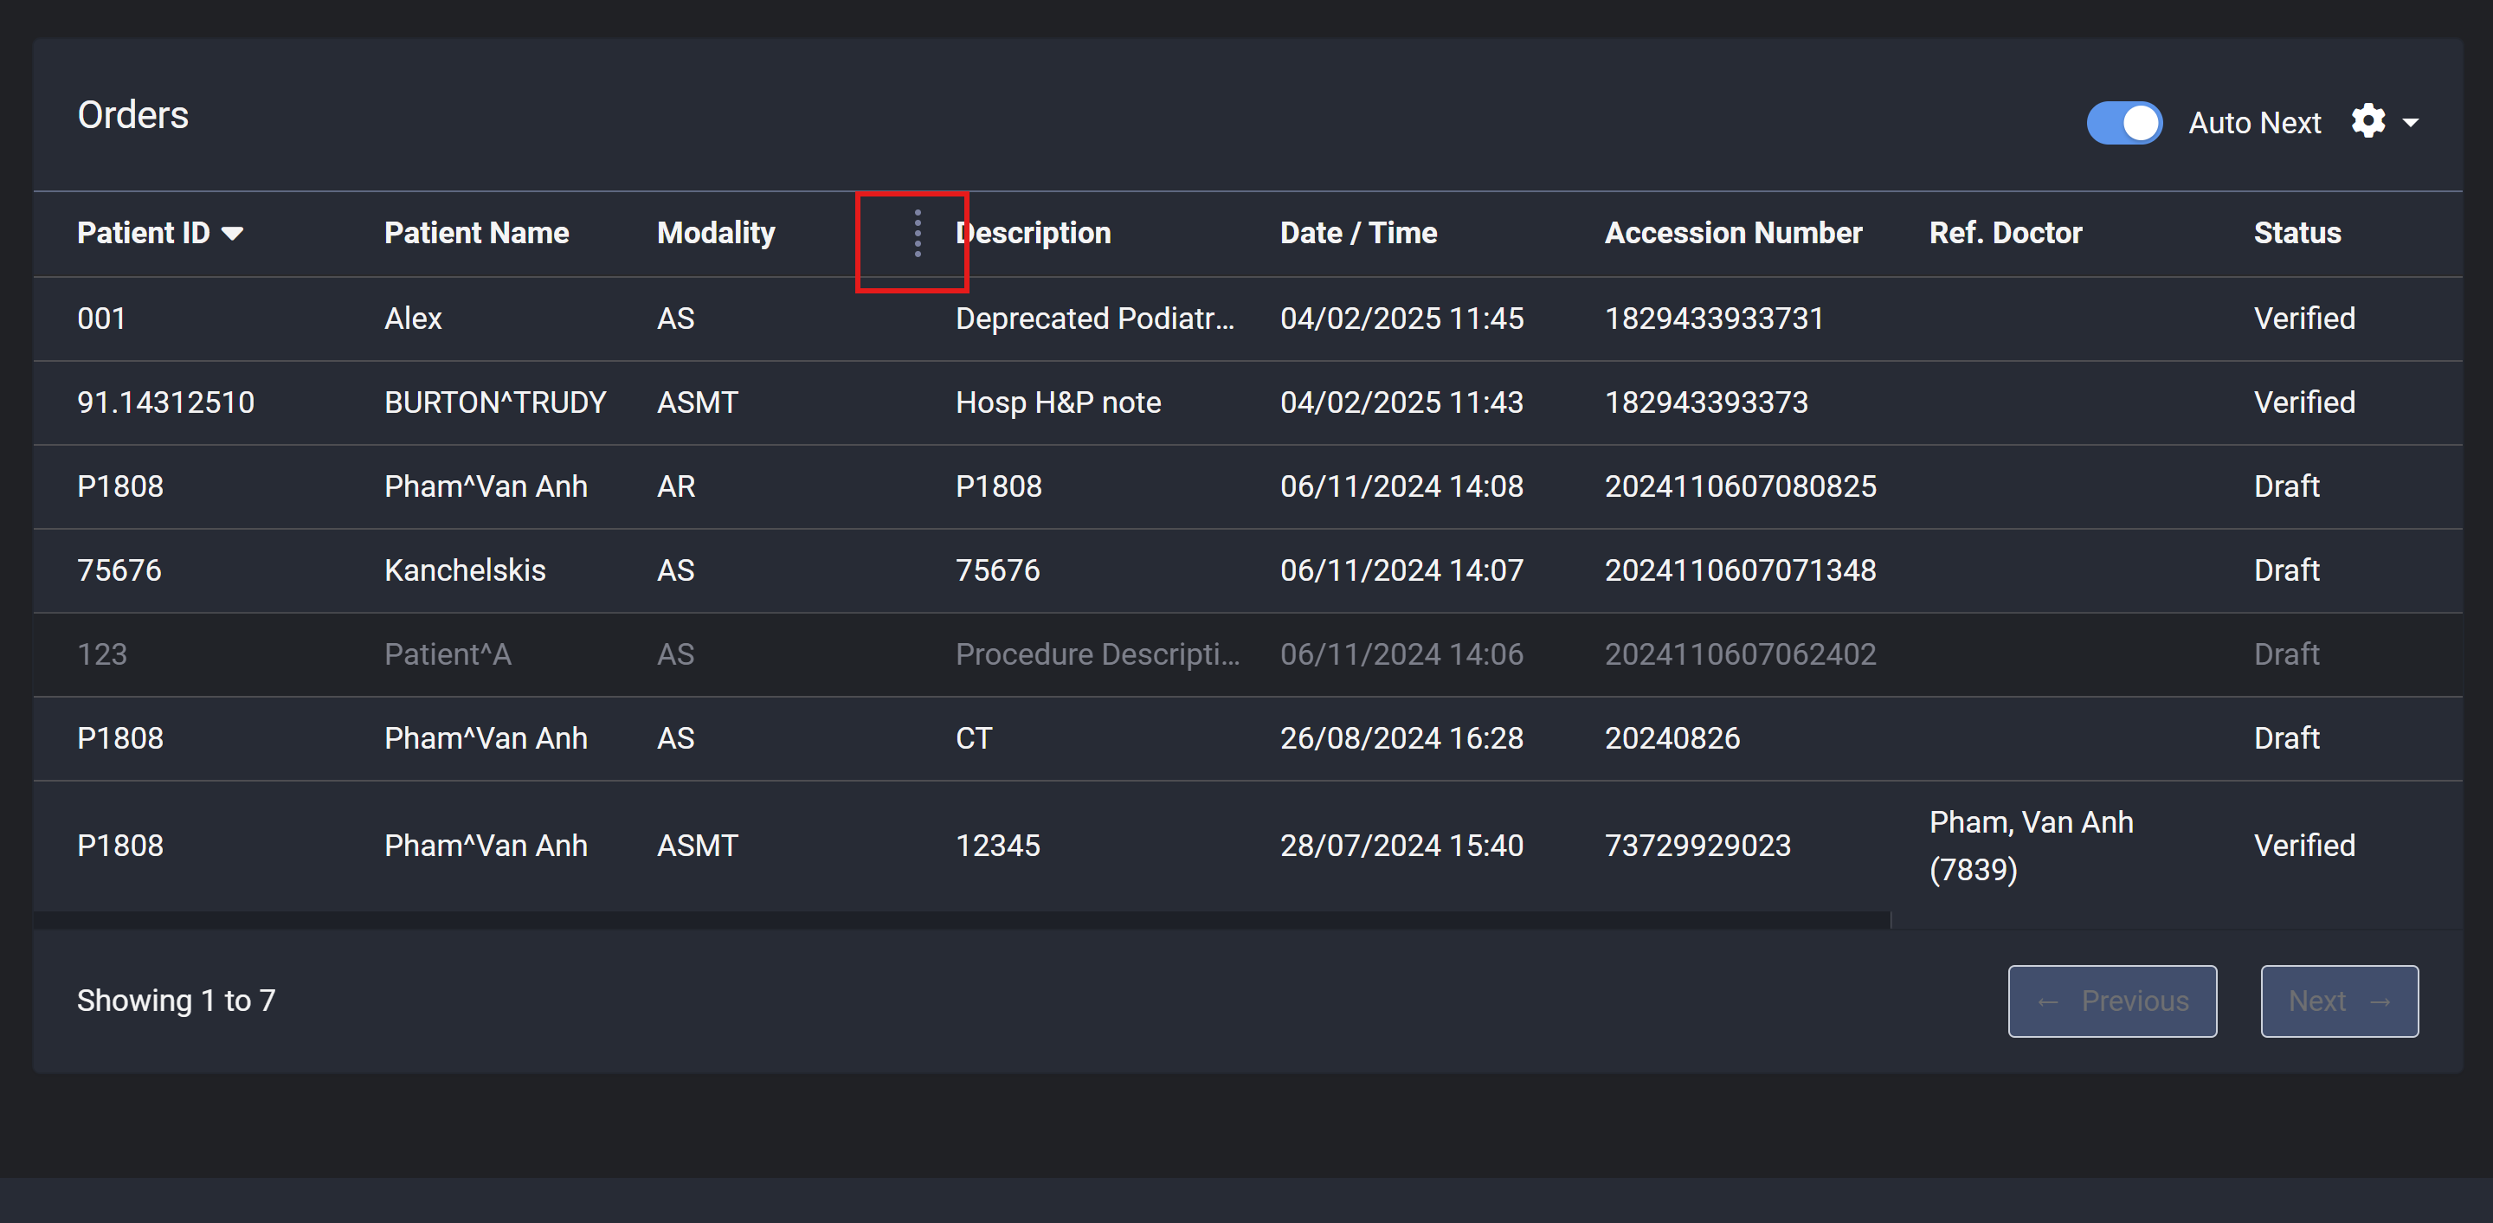Click date 28/07/2024 15:40
The image size is (2493, 1223).
[1401, 846]
